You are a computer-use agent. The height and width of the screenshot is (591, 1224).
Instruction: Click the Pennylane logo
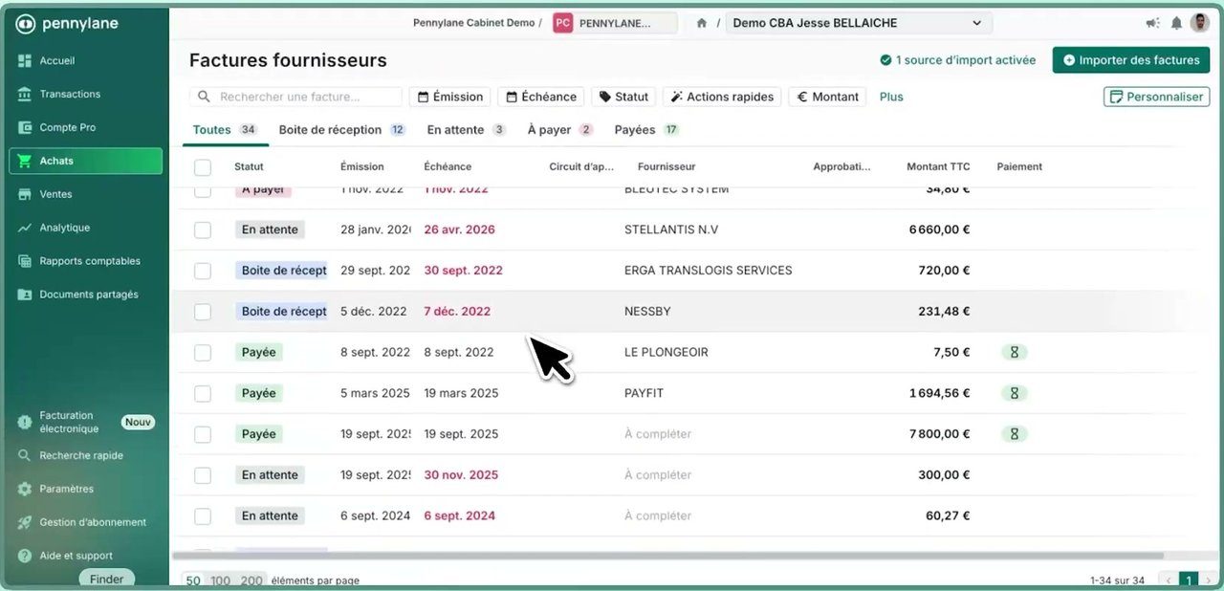pos(67,24)
